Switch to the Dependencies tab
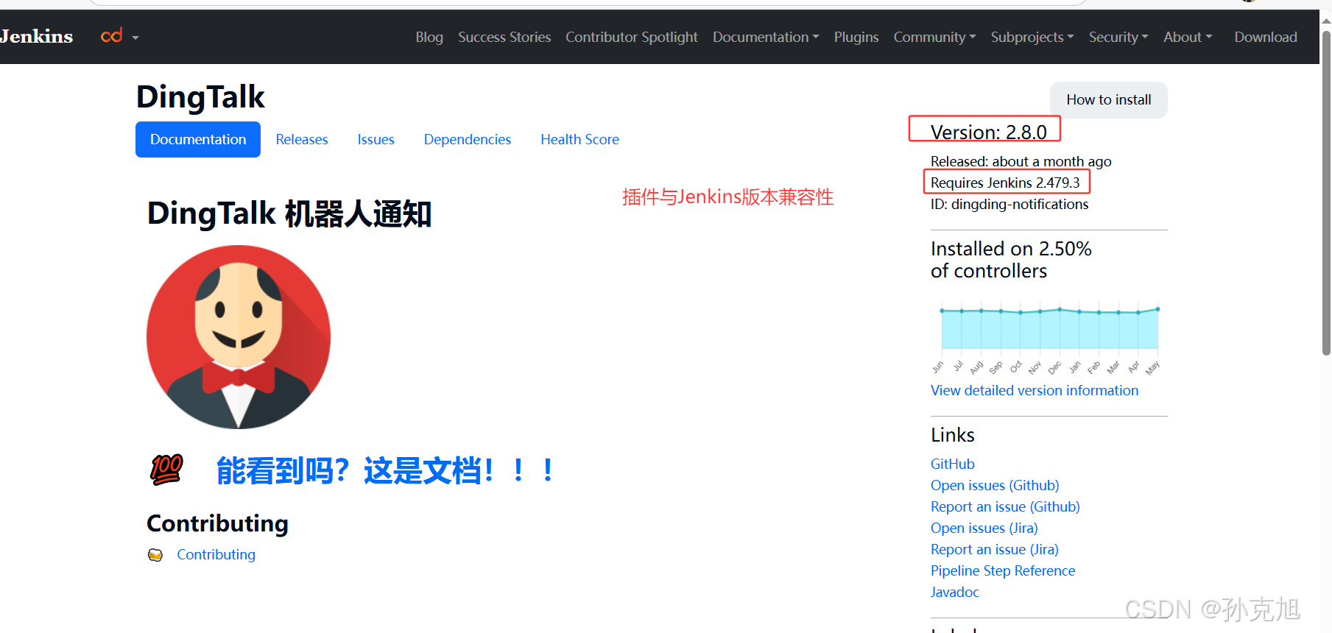Image resolution: width=1332 pixels, height=633 pixels. tap(468, 139)
